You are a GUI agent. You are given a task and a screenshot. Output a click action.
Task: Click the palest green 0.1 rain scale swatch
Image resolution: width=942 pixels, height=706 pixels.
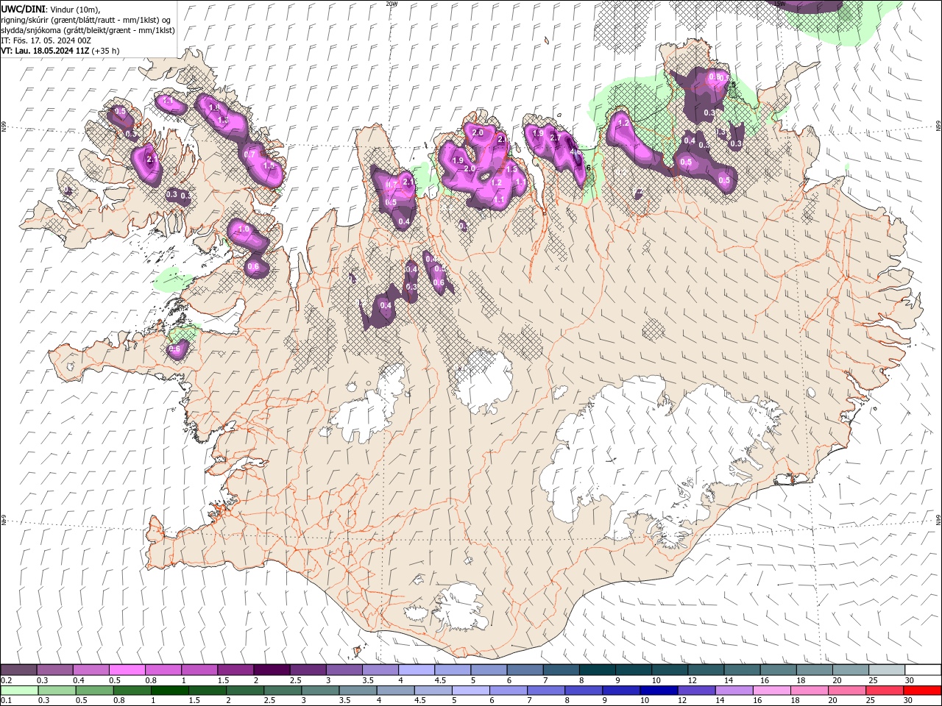click(19, 690)
